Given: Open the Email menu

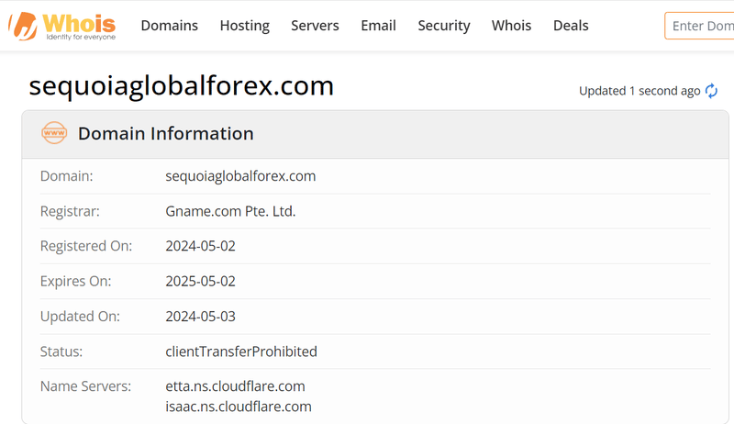Looking at the screenshot, I should (x=378, y=26).
